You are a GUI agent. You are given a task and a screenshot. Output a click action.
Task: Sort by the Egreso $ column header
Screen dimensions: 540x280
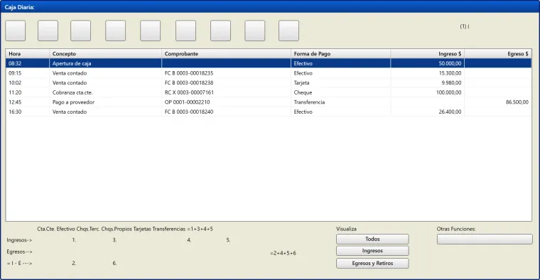pos(498,54)
